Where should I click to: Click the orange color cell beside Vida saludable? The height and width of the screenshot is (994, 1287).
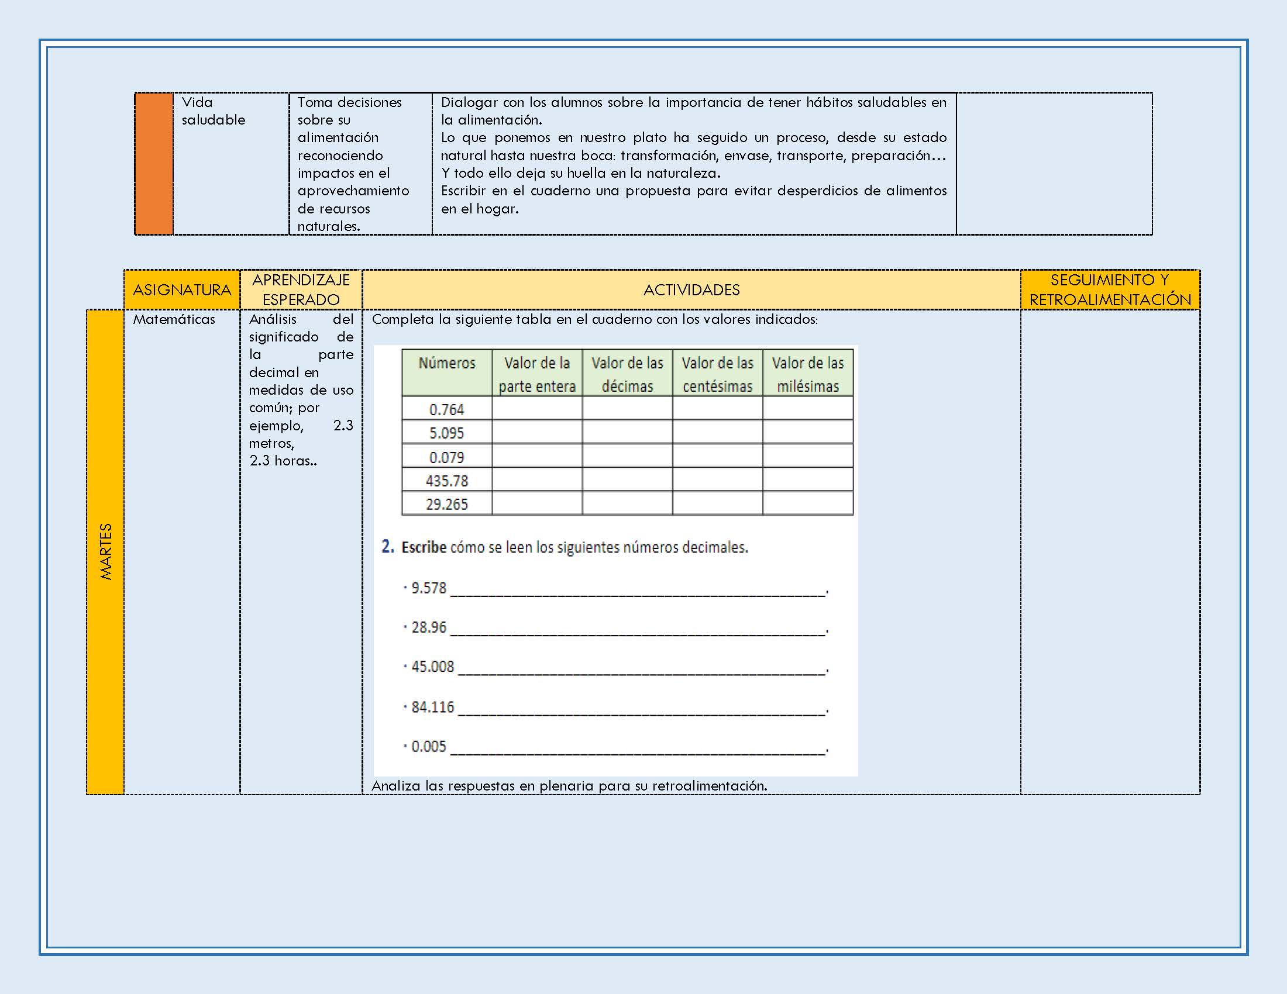coord(154,164)
